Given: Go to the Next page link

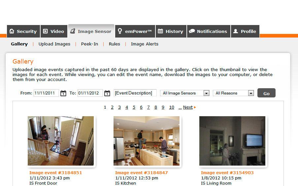Looking at the screenshot, I should coord(188,107).
